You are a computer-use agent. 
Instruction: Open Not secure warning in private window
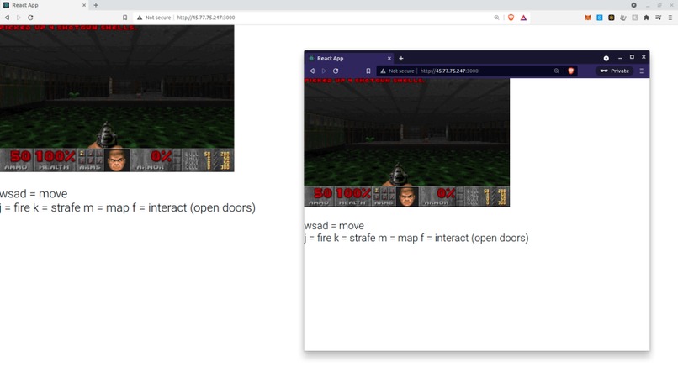coord(397,71)
